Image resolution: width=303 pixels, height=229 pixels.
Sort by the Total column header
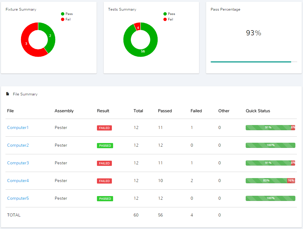click(x=138, y=111)
